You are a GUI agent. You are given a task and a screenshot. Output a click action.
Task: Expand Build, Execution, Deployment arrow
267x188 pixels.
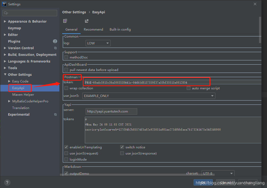click(x=5, y=55)
